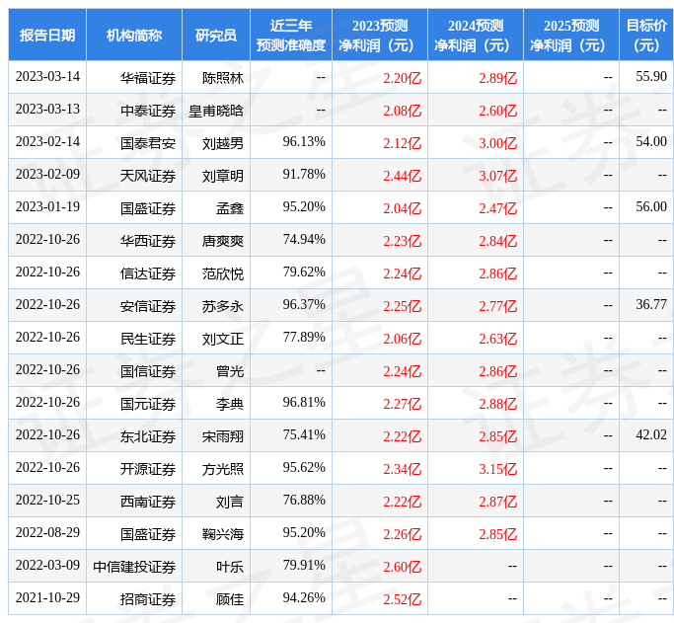Click 信达证券 institution cell
The image size is (674, 623).
tap(148, 273)
